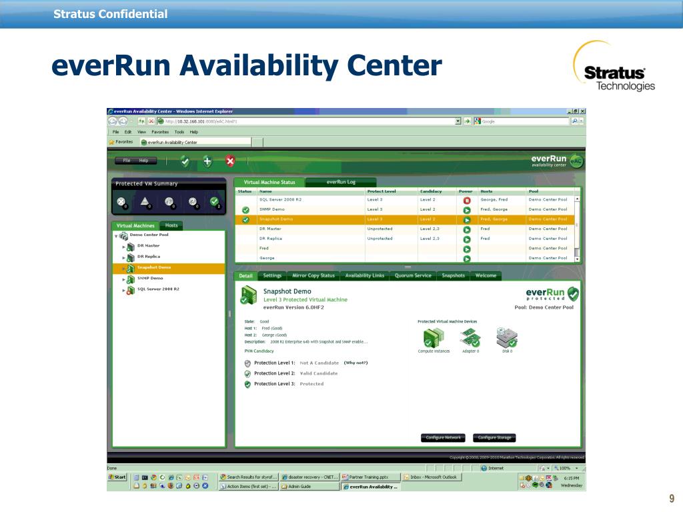Viewport: 683px width, 512px height.
Task: Click the power icon in the George row
Action: pyautogui.click(x=466, y=259)
